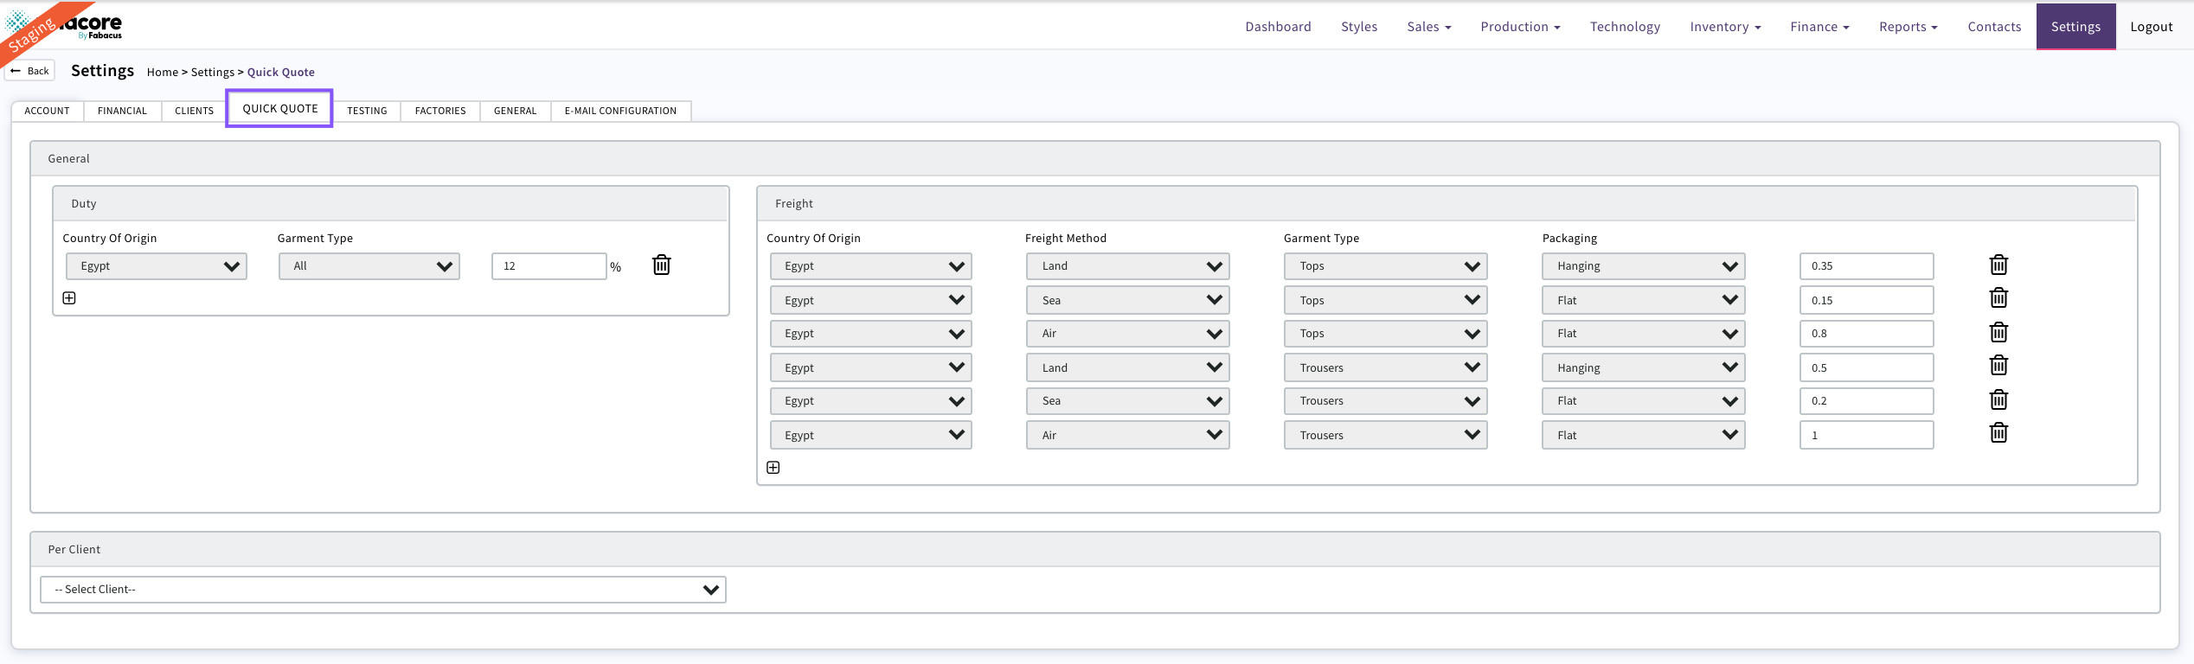Open the Hanging packaging dropdown in first row

[x=1643, y=266]
